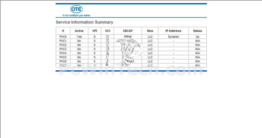This screenshot has width=262, height=138.
Task: Select the PVC4 row label
Action: coord(63,53)
